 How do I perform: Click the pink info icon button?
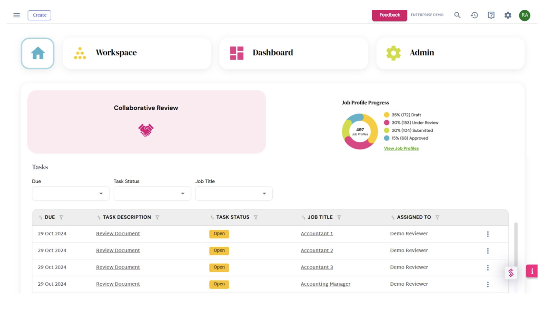[x=532, y=271]
